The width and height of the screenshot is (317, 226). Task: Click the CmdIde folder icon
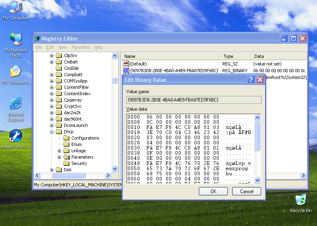pyautogui.click(x=59, y=68)
